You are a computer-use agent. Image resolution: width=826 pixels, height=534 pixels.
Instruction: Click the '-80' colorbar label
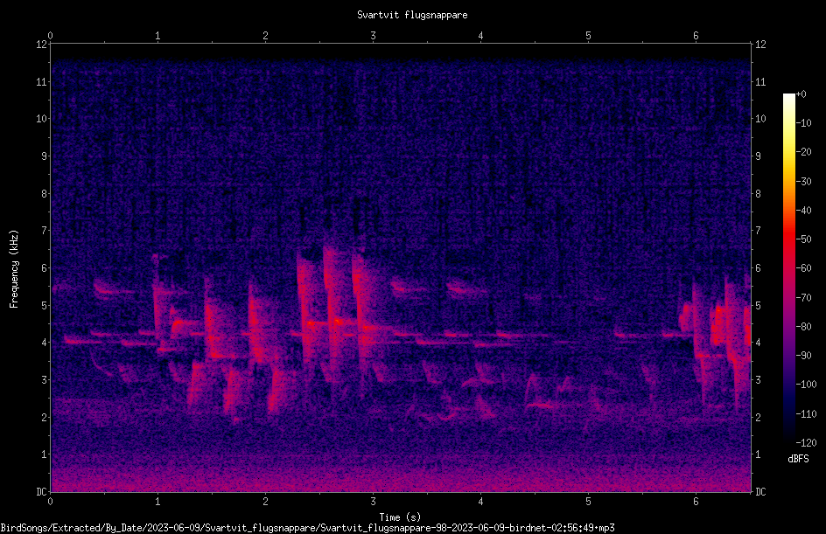[803, 327]
